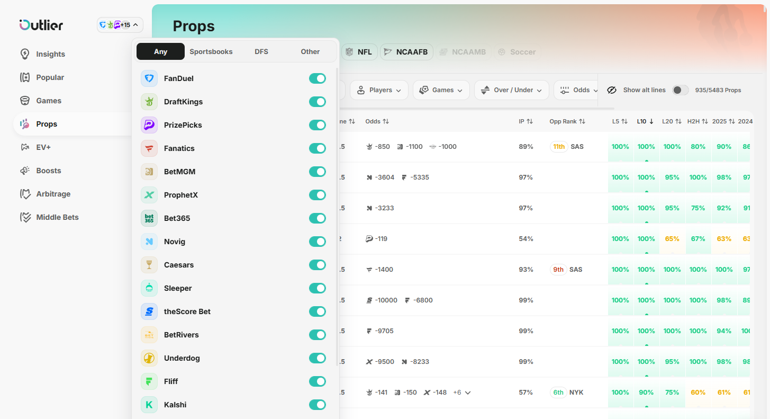Image resolution: width=770 pixels, height=419 pixels.
Task: Click the Caesars logo icon
Action: click(x=149, y=265)
